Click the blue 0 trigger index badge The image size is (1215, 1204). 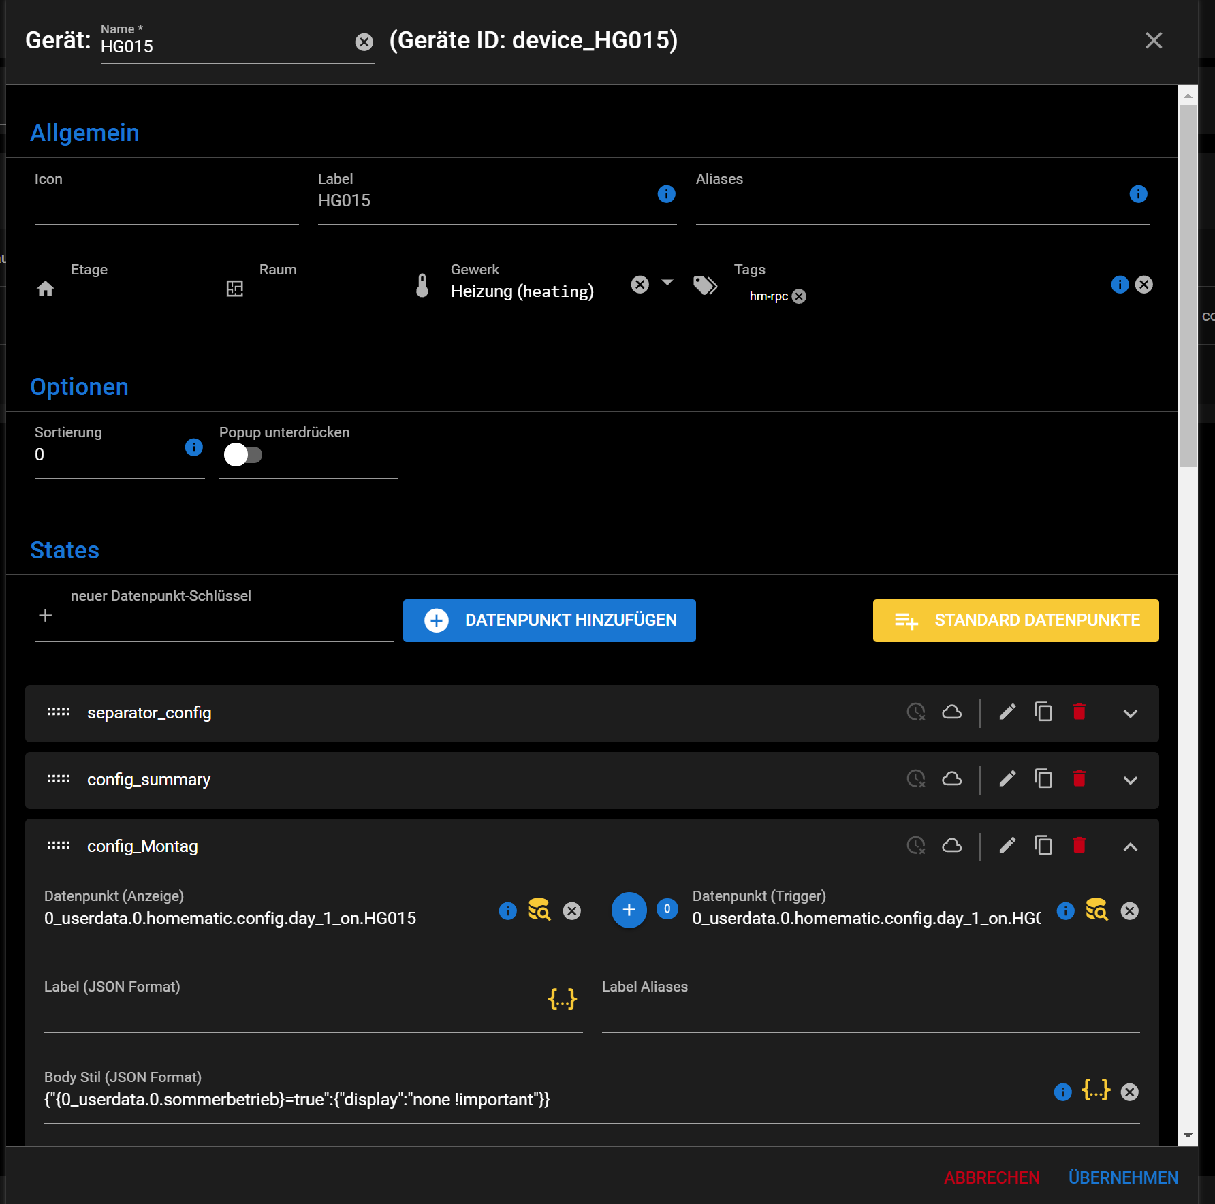click(667, 908)
